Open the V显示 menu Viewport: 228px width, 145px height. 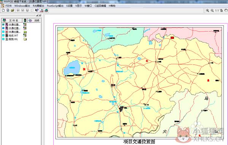[x=79, y=6]
